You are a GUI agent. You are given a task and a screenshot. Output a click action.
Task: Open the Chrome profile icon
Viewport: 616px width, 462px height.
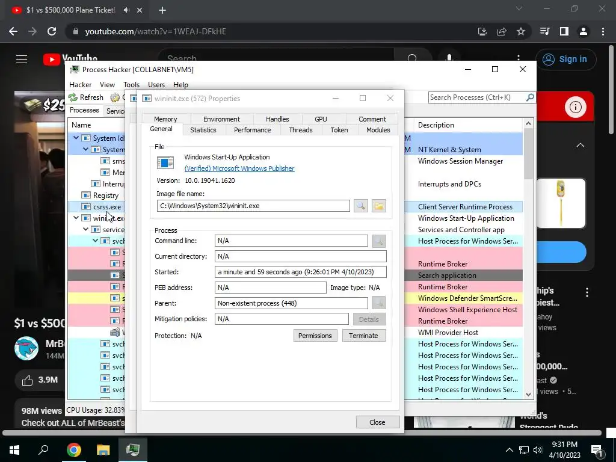pos(584,31)
